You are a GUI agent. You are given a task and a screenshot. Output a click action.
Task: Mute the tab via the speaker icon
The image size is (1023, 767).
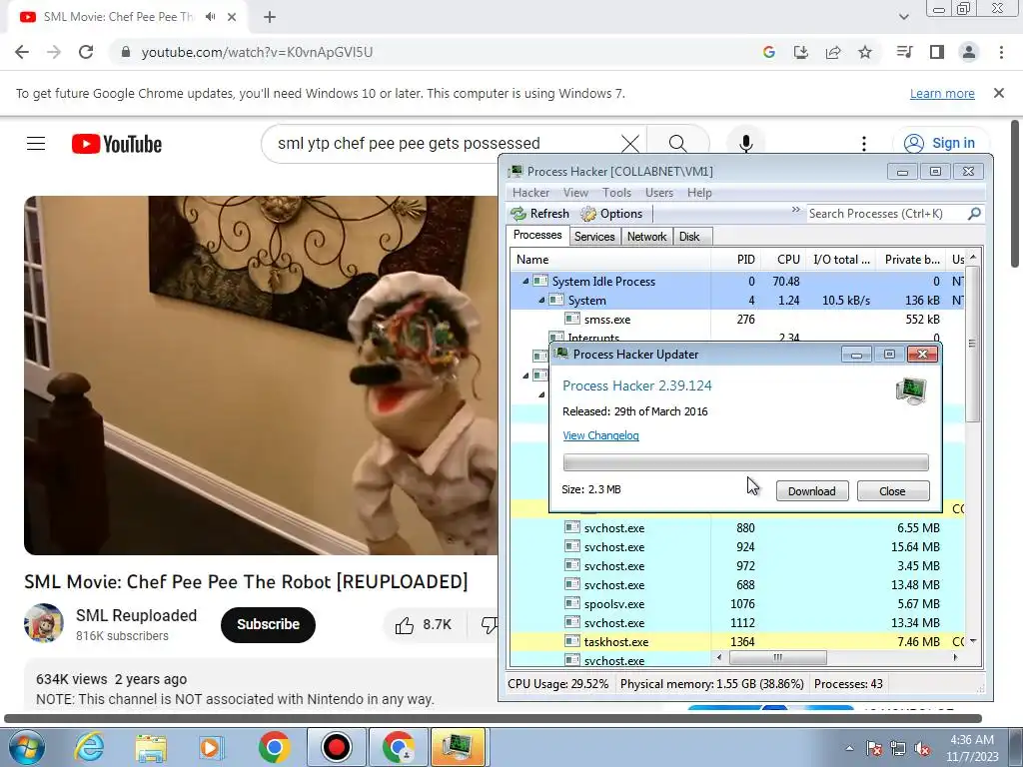tap(210, 16)
